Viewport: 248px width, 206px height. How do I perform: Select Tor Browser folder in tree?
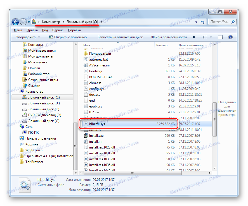[x=32, y=162]
